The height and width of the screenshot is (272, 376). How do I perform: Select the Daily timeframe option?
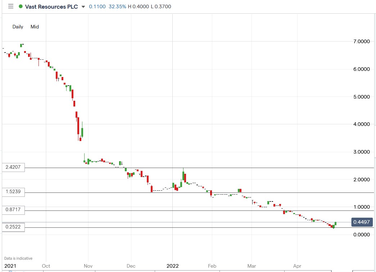coord(18,27)
